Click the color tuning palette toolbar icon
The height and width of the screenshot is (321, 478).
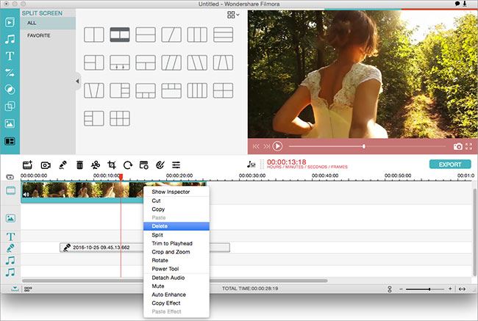click(x=160, y=165)
